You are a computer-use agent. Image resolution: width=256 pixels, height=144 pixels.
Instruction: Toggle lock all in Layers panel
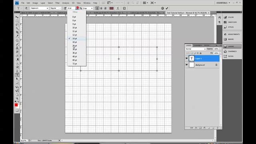[200, 53]
